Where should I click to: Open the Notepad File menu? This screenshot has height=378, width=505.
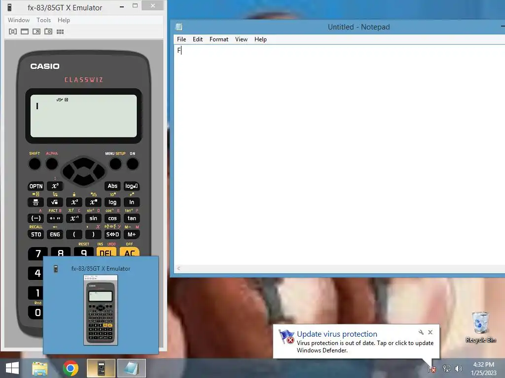click(181, 39)
